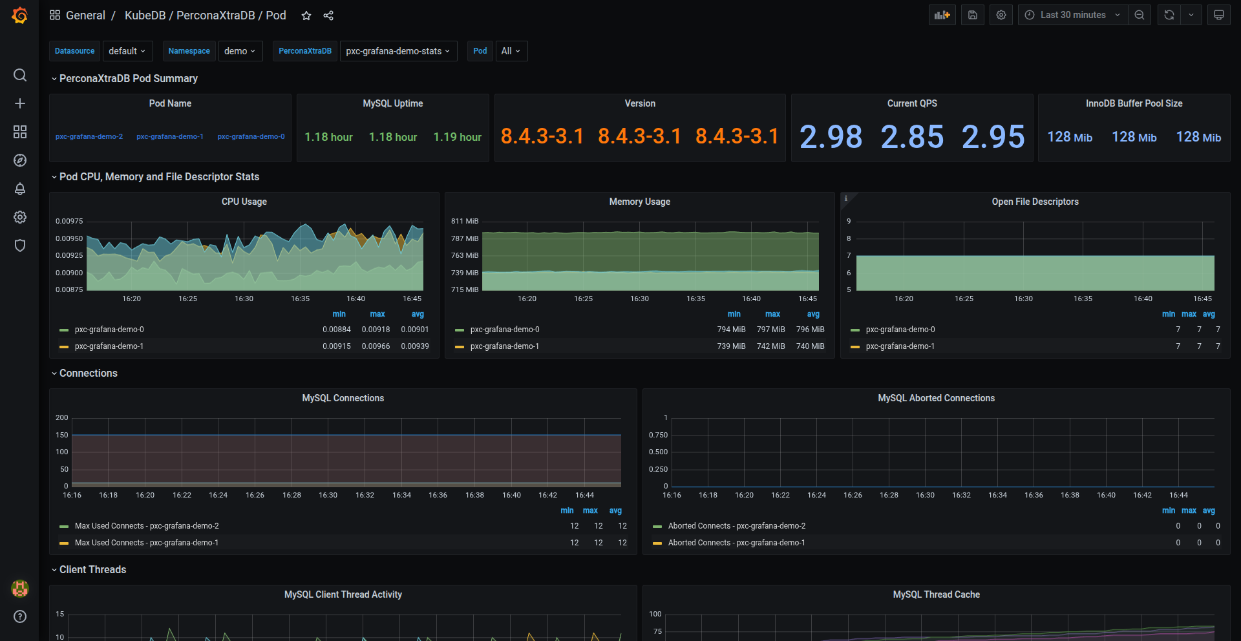Toggle pxc-grafana-demo-1 in Open File Descriptors legend
This screenshot has width=1241, height=641.
(x=900, y=346)
